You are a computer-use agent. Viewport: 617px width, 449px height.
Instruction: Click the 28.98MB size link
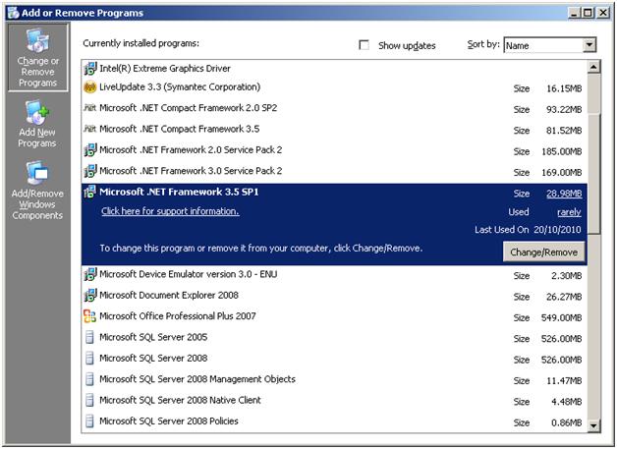click(564, 194)
